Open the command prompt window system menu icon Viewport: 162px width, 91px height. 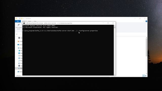pyautogui.click(x=24, y=23)
